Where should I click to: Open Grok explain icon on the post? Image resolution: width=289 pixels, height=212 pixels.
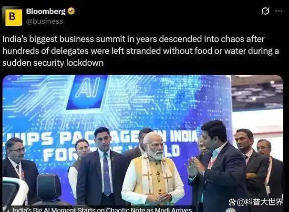(x=266, y=11)
